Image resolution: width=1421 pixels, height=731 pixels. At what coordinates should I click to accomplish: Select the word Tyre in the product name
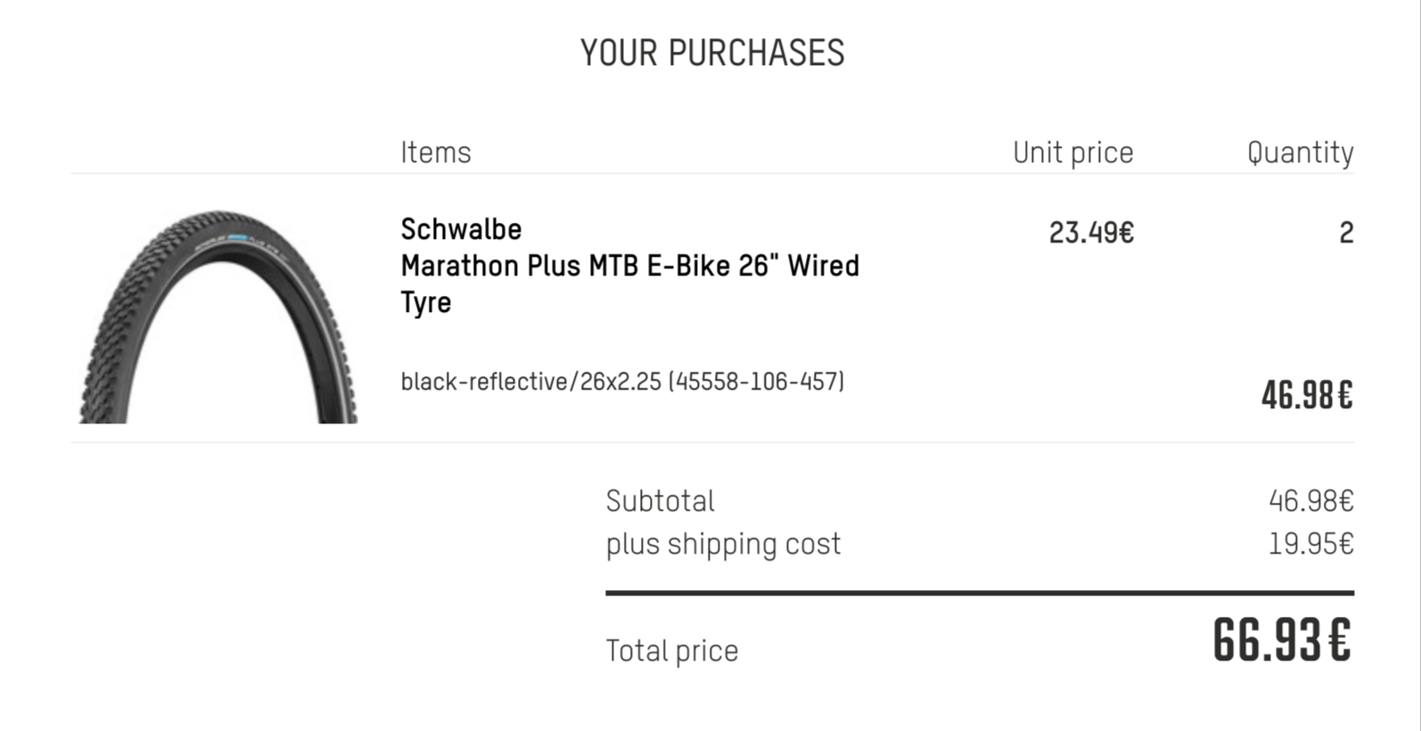426,302
